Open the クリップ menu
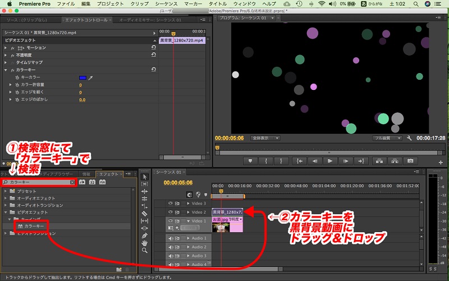Image resolution: width=449 pixels, height=281 pixels. pos(139,4)
